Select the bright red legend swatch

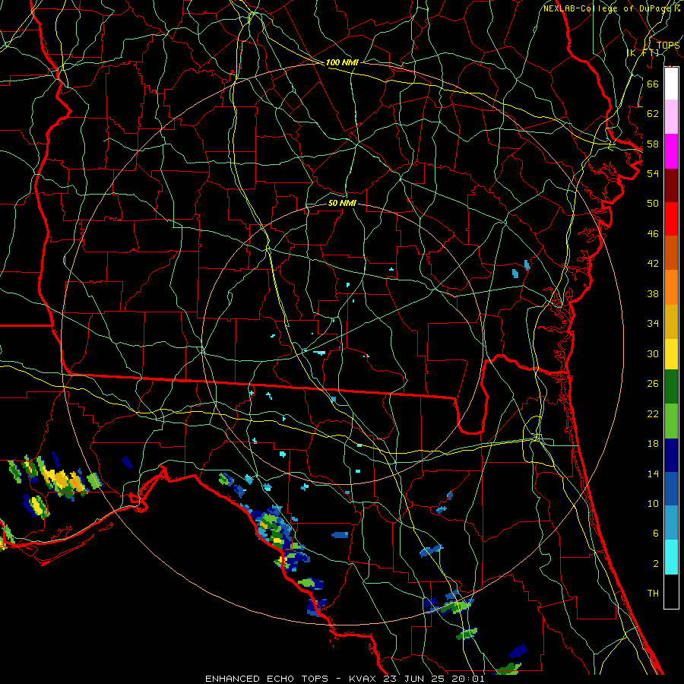click(x=671, y=219)
